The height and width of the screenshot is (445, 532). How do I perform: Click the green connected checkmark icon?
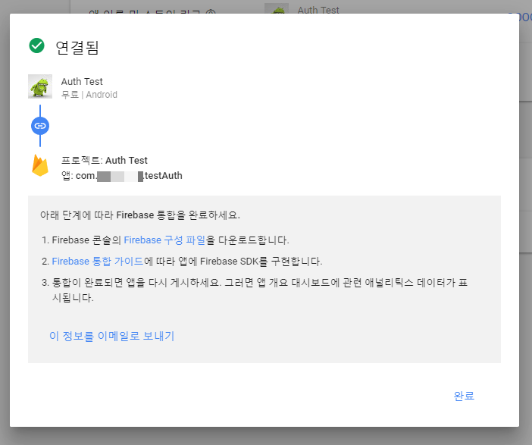36,45
